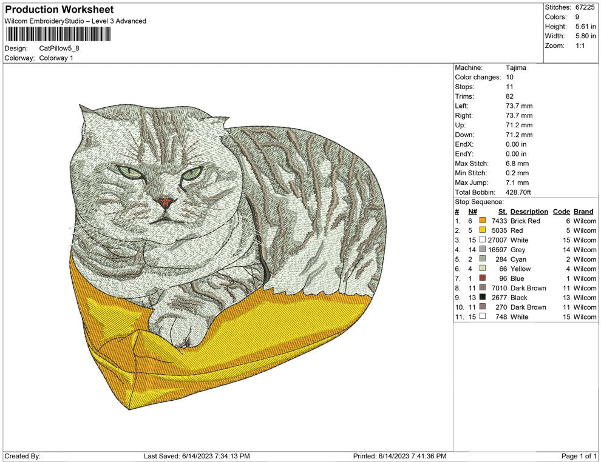Click the Brand column header

coord(583,211)
